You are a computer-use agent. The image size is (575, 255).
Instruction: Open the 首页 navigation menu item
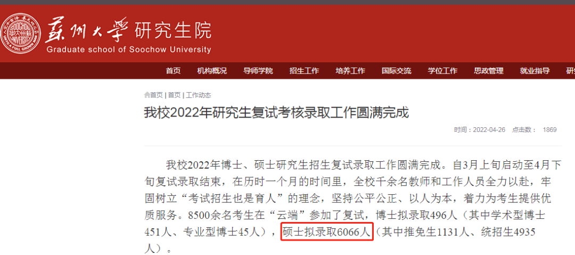173,71
